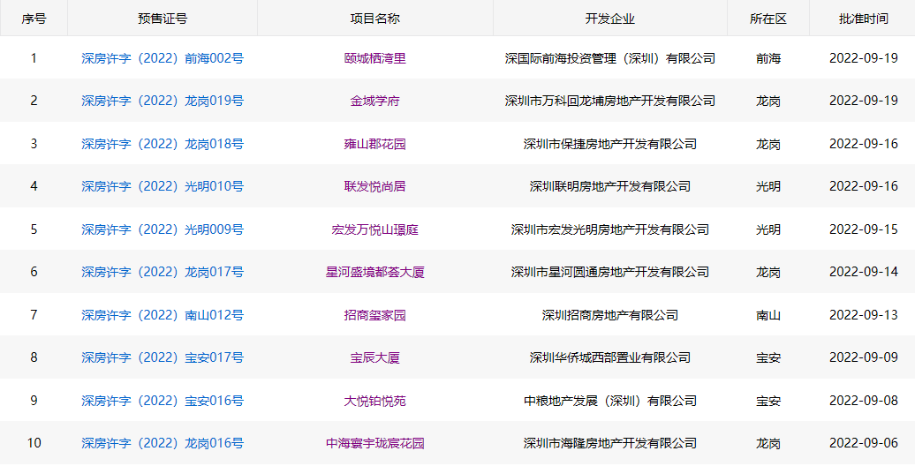The width and height of the screenshot is (915, 466).
Task: Open project 雍山郡花园
Action: coord(374,144)
